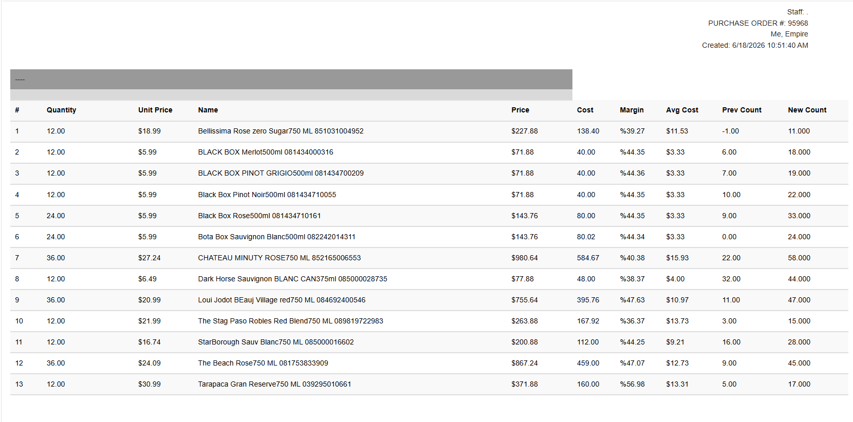Select The Stag Paso Robles item name
The width and height of the screenshot is (853, 422).
(x=291, y=321)
